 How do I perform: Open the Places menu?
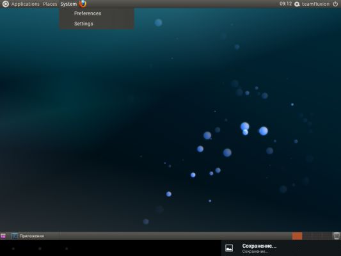50,4
